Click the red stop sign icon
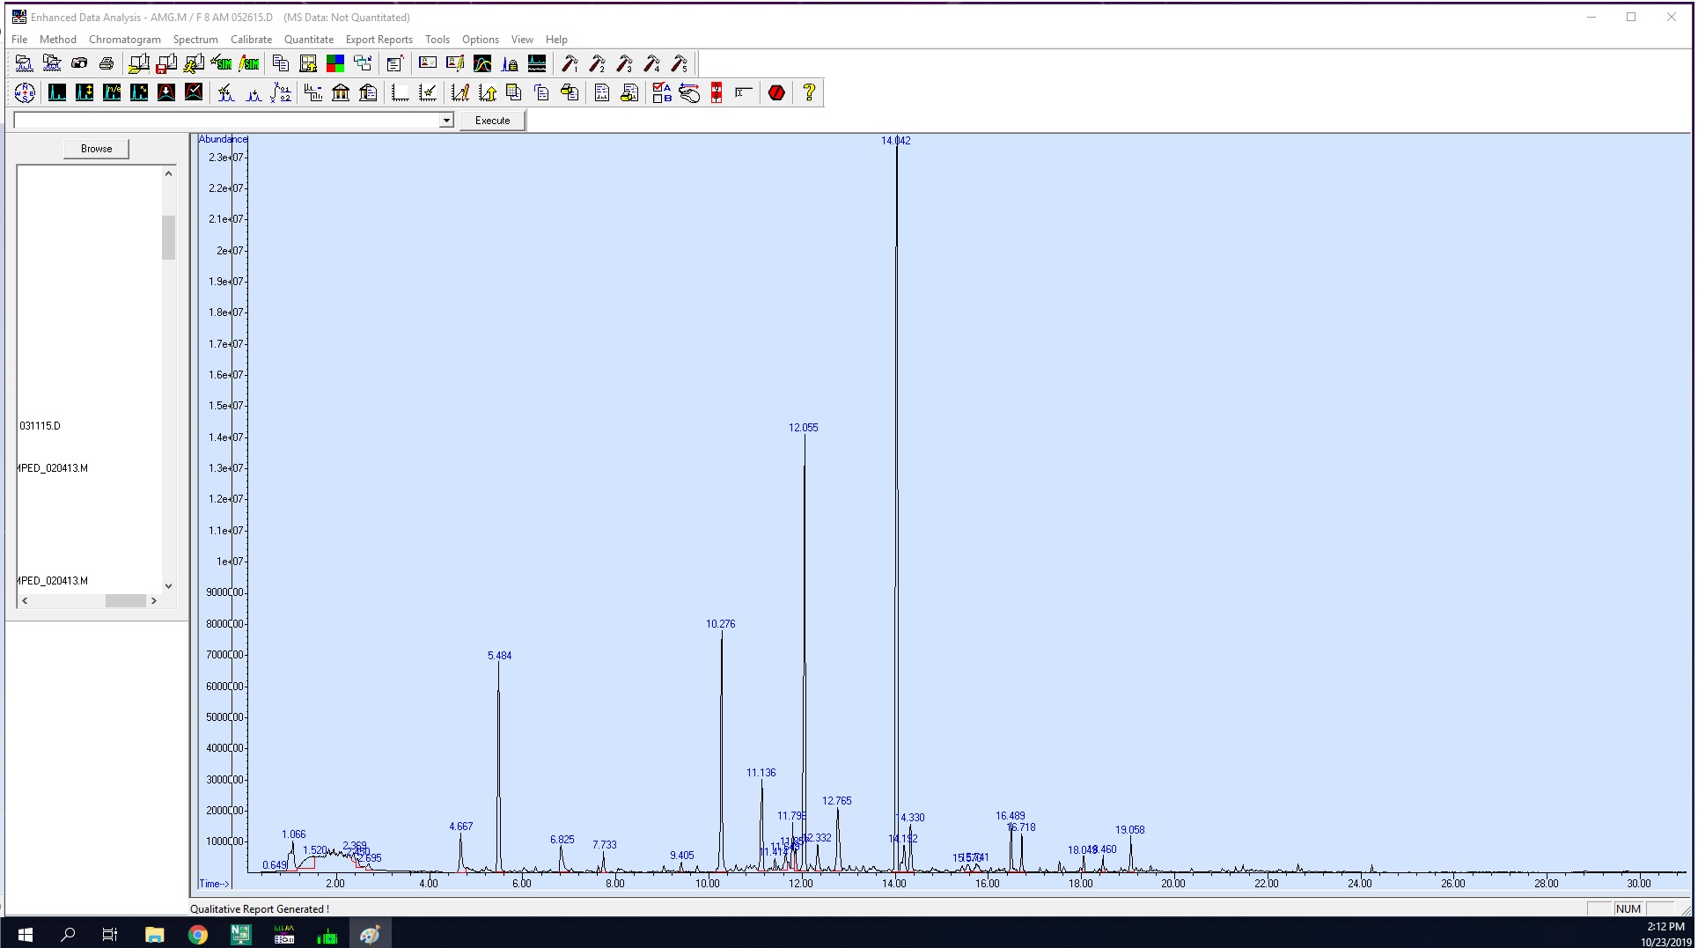 pos(776,92)
